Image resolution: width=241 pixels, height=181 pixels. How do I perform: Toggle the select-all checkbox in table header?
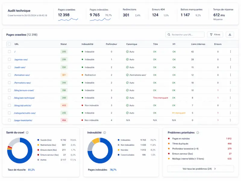(9, 44)
